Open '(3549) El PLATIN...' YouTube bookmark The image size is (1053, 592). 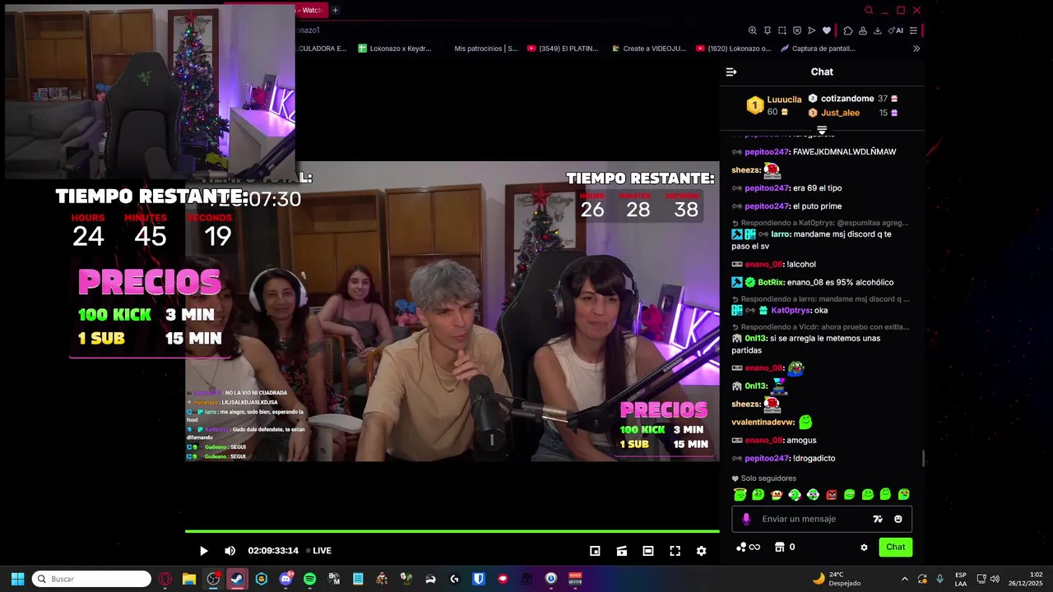pos(562,49)
